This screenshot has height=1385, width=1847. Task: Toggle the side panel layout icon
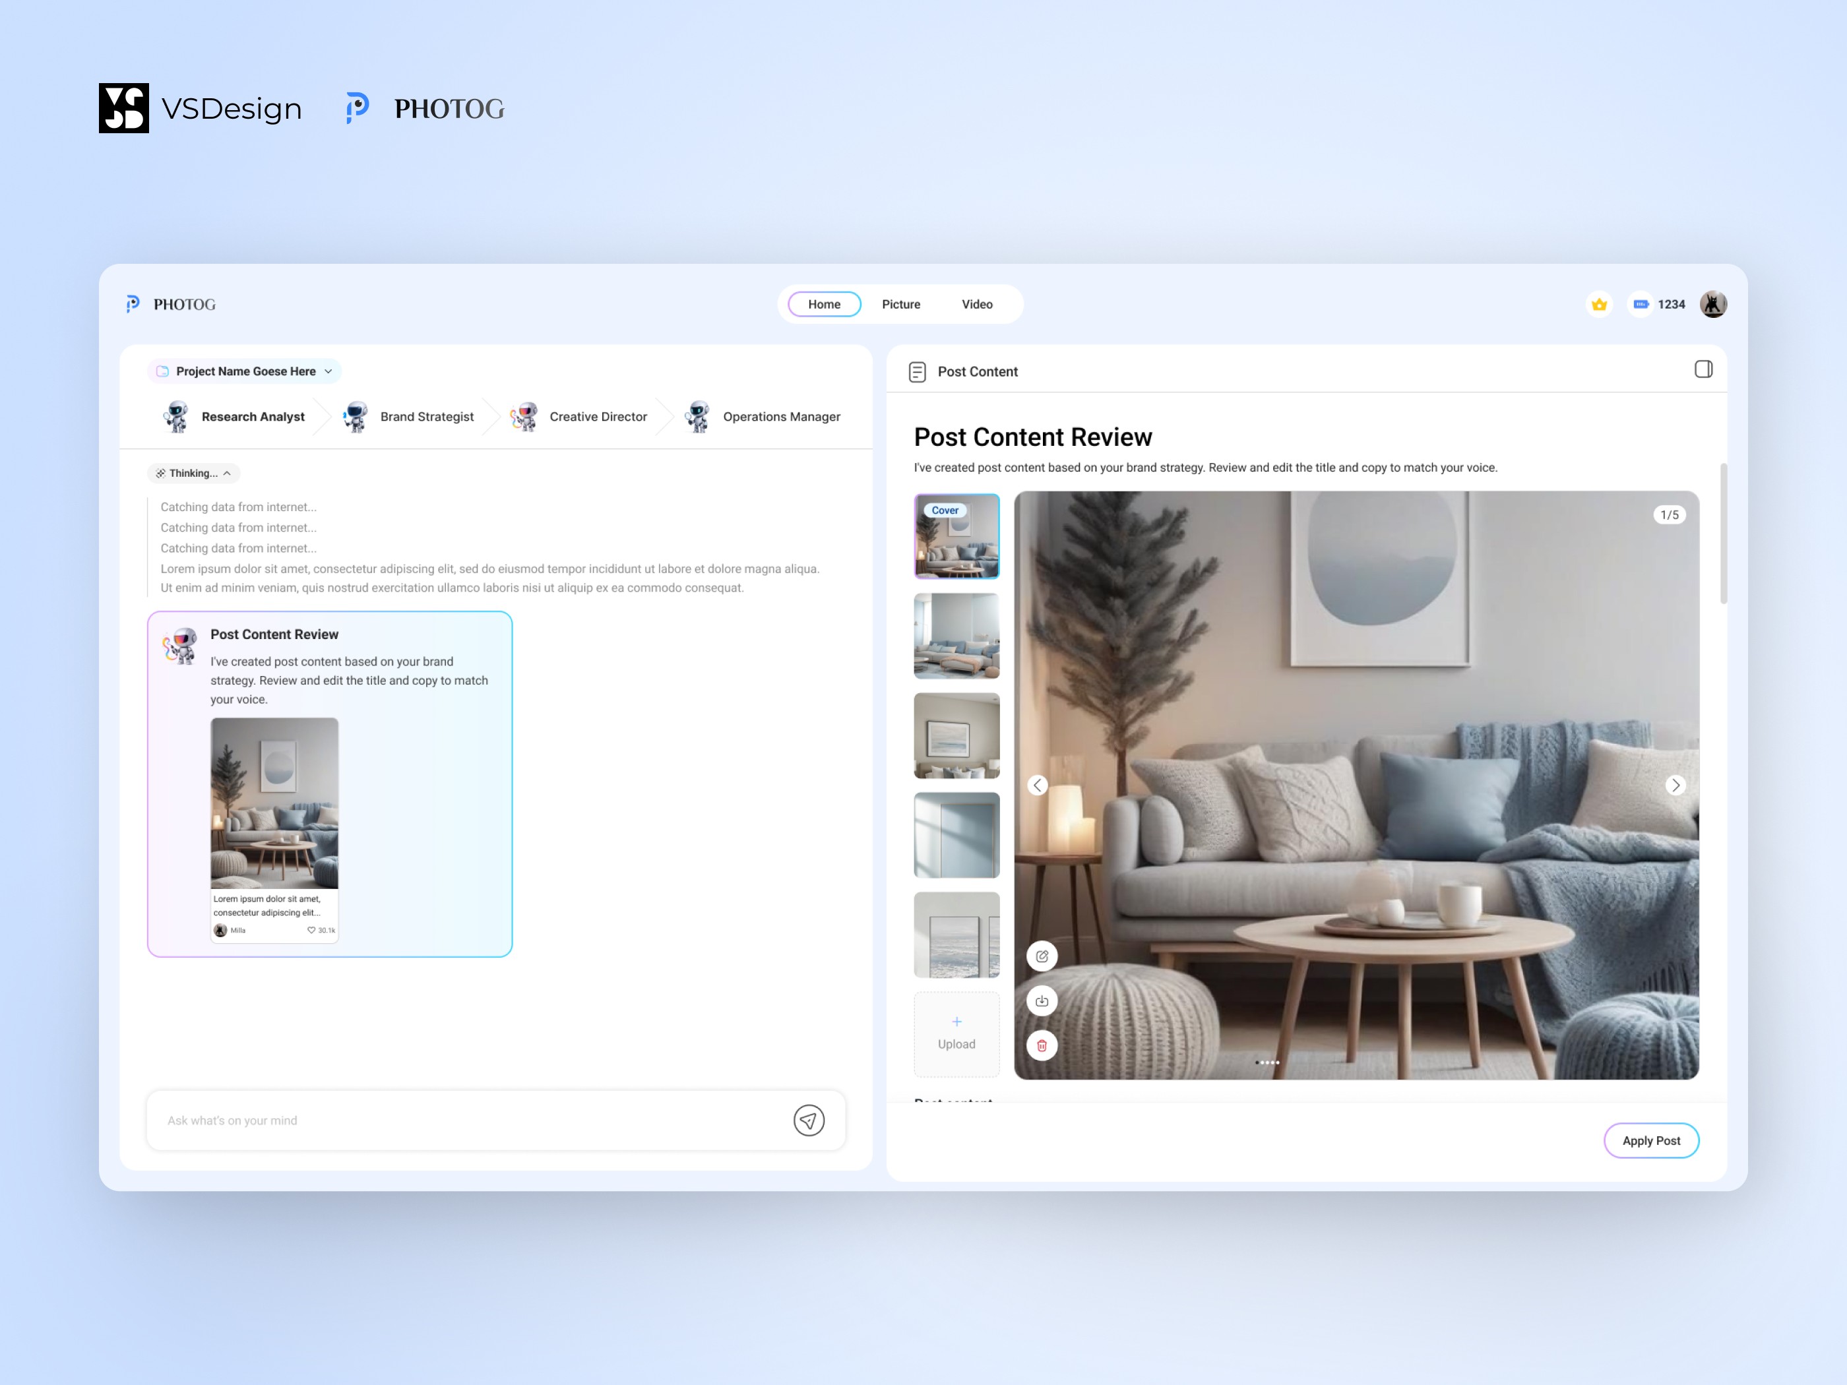coord(1703,370)
